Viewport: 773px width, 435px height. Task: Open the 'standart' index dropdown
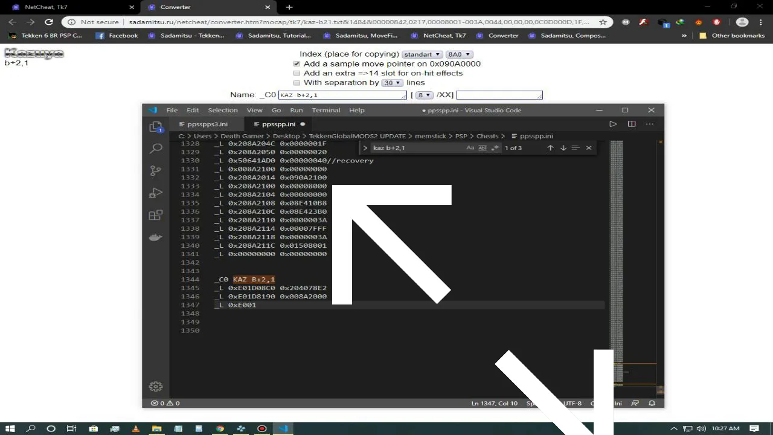(x=422, y=54)
